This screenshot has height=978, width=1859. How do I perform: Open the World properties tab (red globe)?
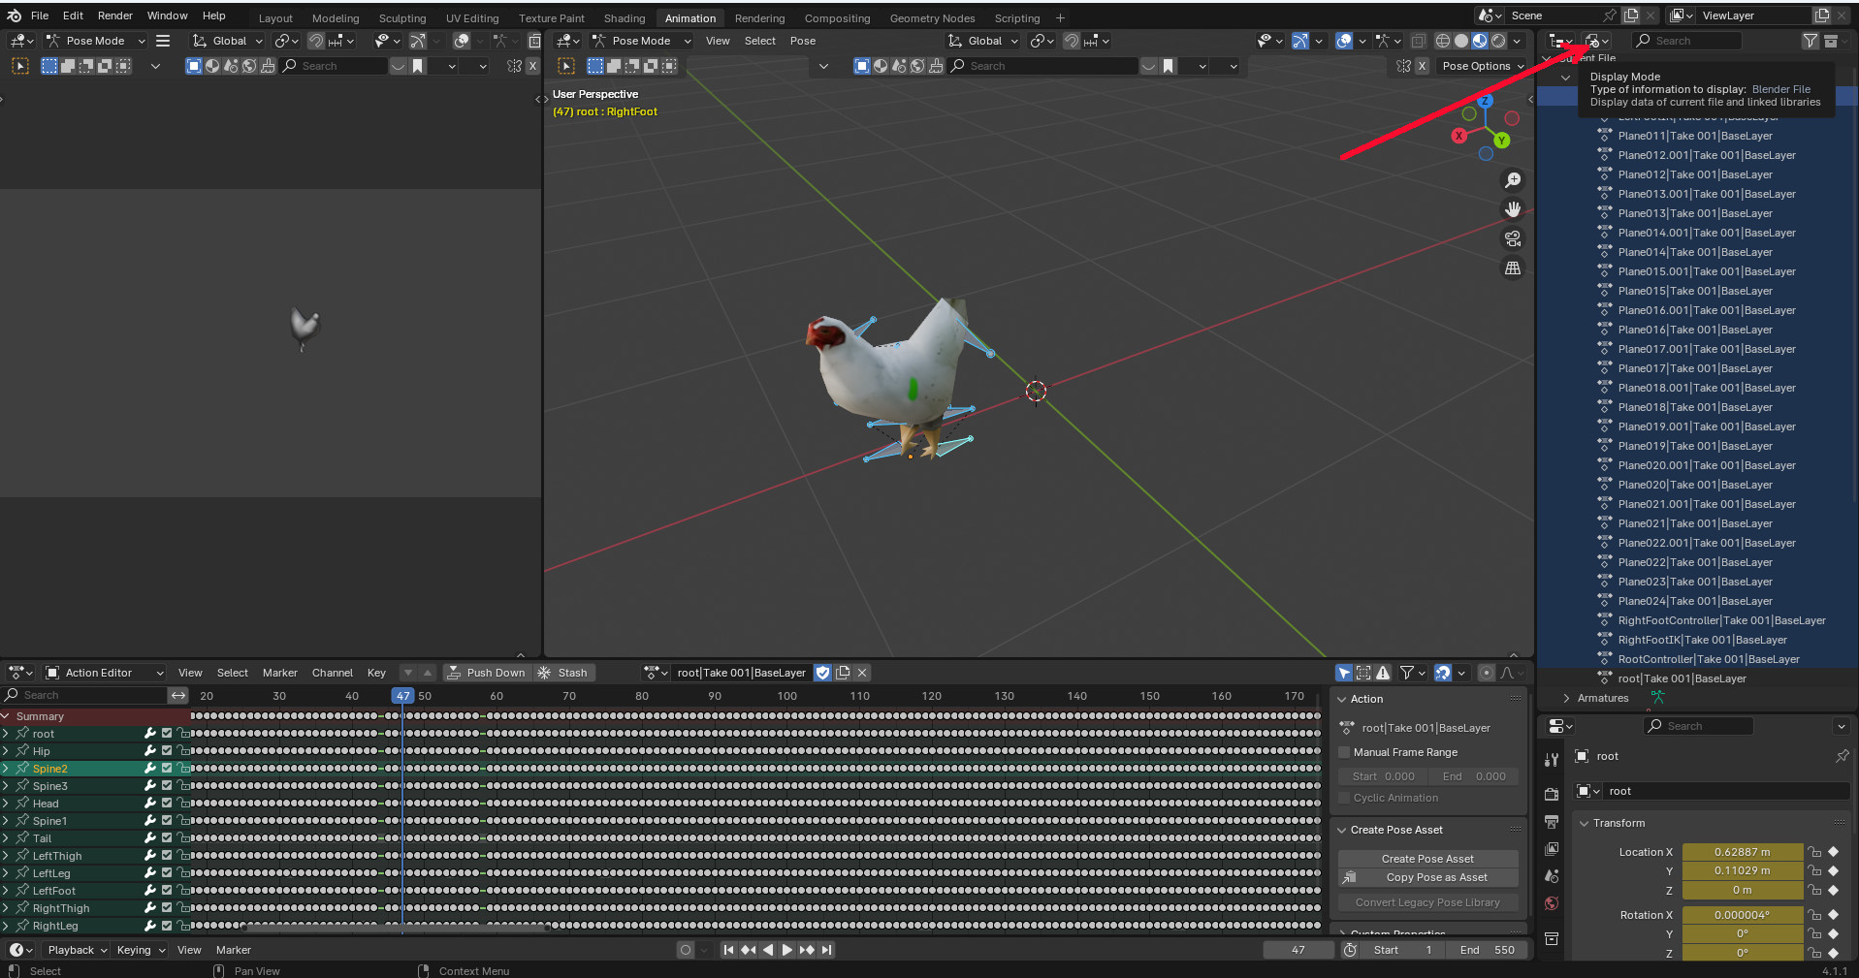tap(1552, 903)
